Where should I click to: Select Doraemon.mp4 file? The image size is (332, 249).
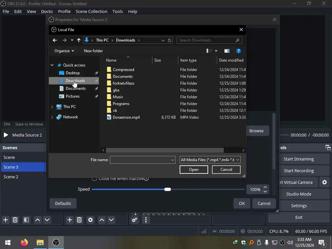coord(126,117)
